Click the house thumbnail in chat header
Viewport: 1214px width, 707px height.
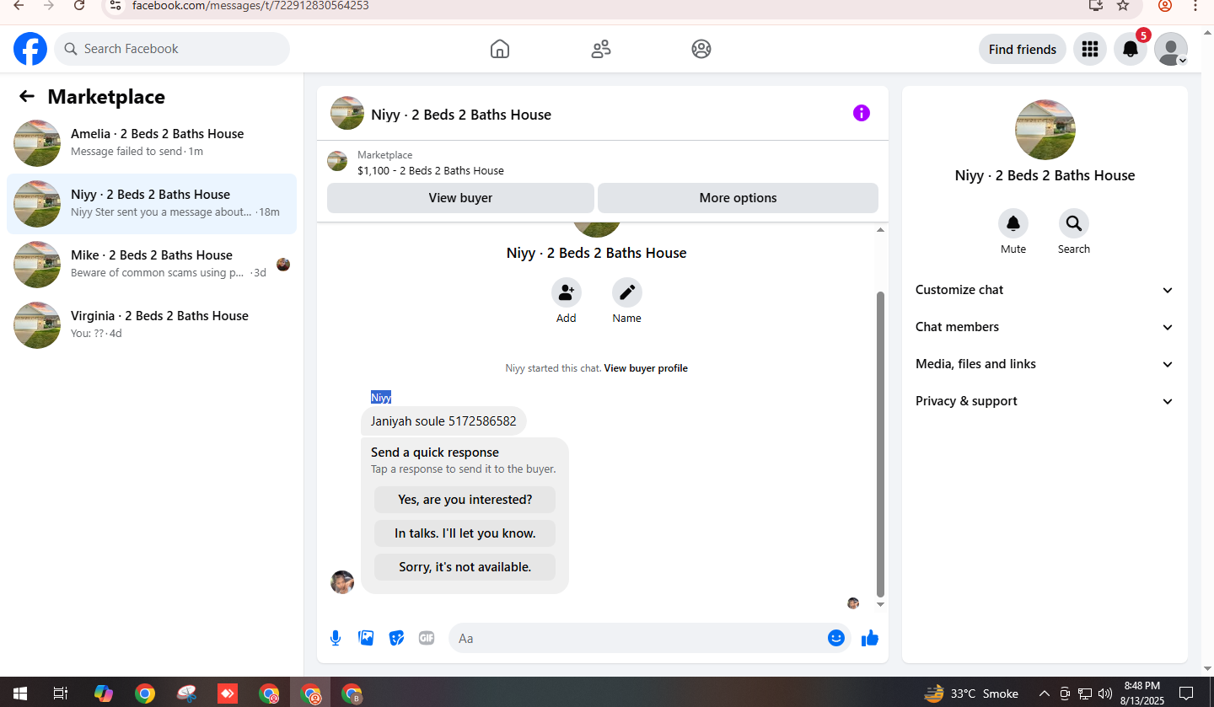347,113
